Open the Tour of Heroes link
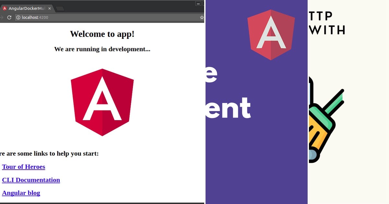 (23, 167)
